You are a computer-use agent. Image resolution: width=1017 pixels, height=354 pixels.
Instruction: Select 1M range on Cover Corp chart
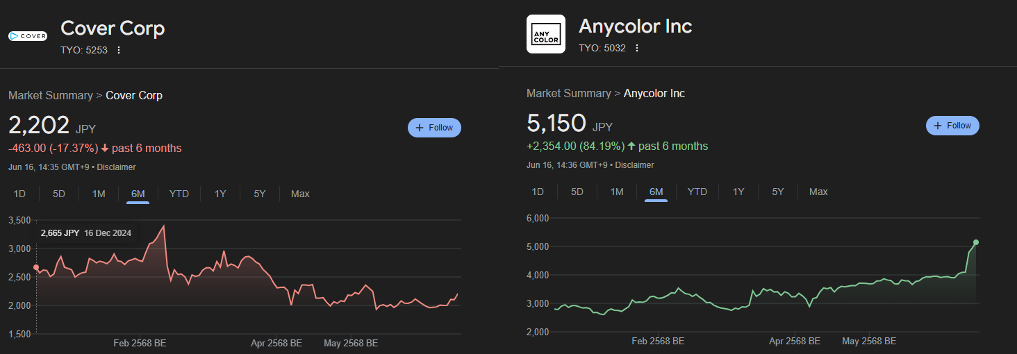point(99,194)
